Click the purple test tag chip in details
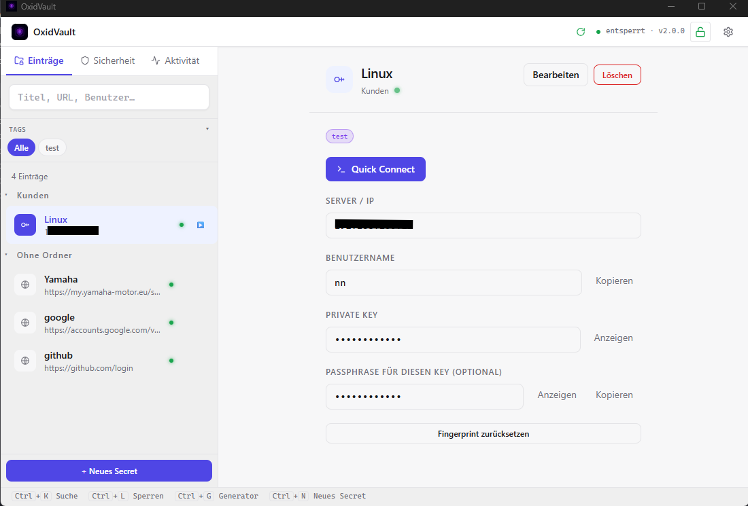Image resolution: width=748 pixels, height=506 pixels. 339,137
